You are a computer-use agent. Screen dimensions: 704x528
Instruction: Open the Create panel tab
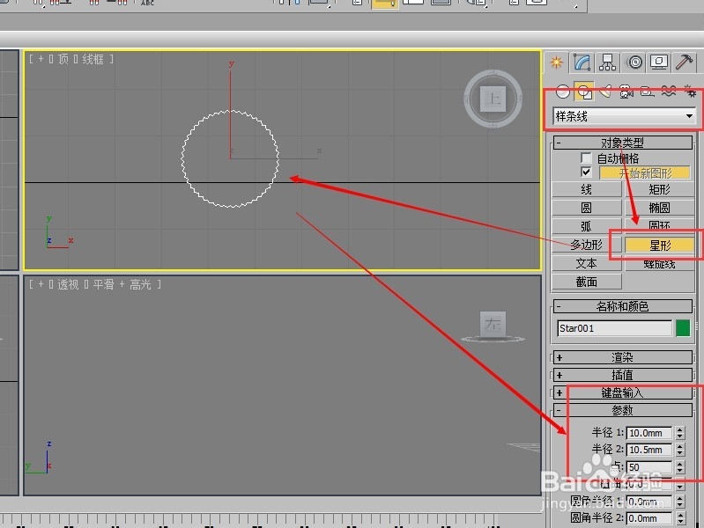point(556,62)
